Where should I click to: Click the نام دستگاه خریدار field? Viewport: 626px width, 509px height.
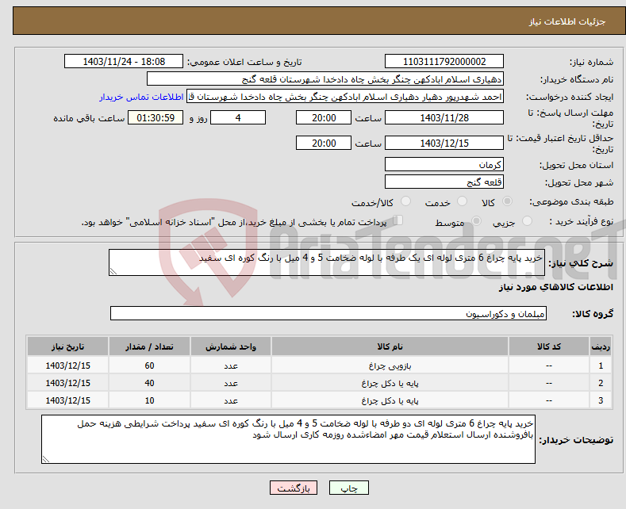pyautogui.click(x=325, y=79)
